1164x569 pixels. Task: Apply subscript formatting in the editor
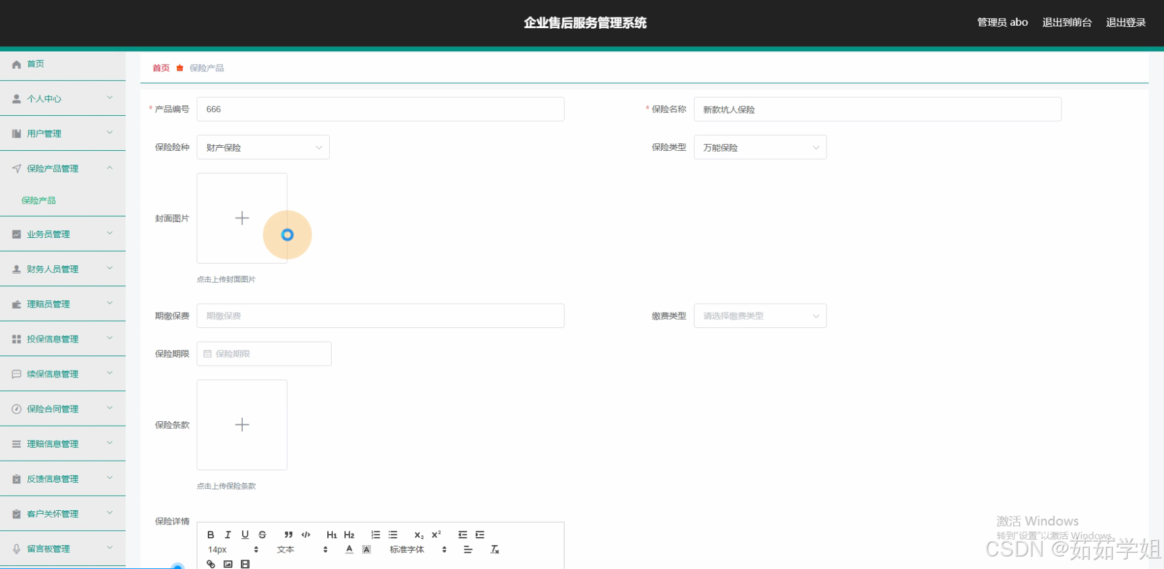coord(417,536)
